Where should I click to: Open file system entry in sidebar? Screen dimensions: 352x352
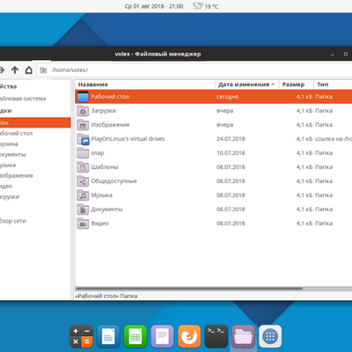(x=23, y=99)
